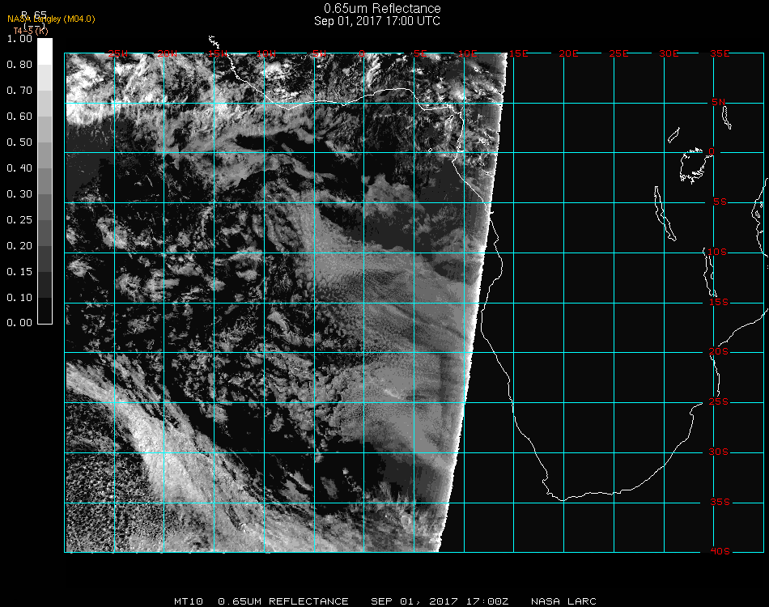Click the '0.15' color scale value
Image resolution: width=769 pixels, height=607 pixels.
[19, 272]
